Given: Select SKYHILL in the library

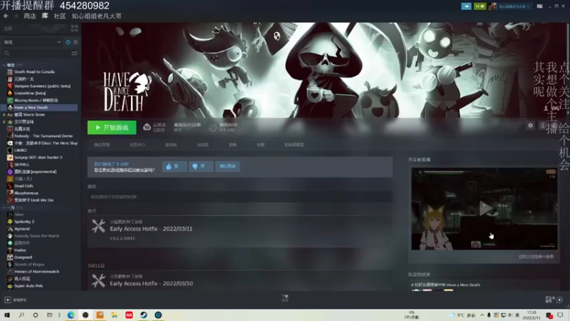Looking at the screenshot, I should (x=22, y=165).
